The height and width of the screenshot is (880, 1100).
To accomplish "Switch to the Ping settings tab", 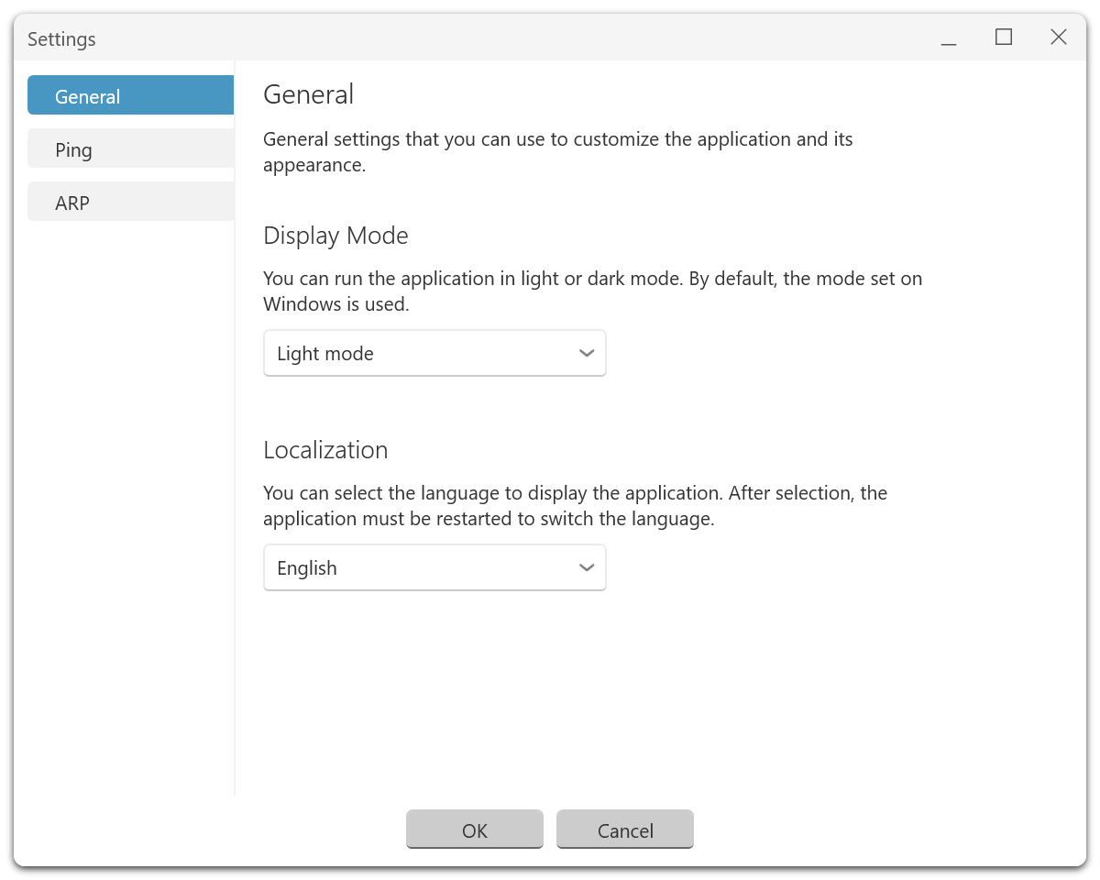I will click(130, 149).
